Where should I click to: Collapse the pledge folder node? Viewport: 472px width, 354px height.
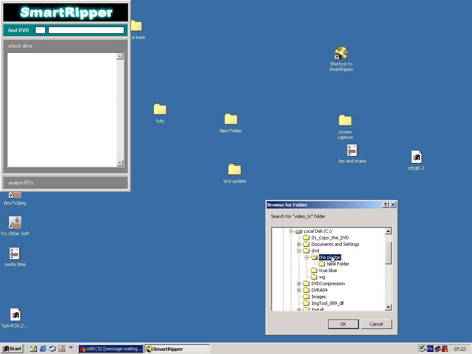click(x=307, y=257)
